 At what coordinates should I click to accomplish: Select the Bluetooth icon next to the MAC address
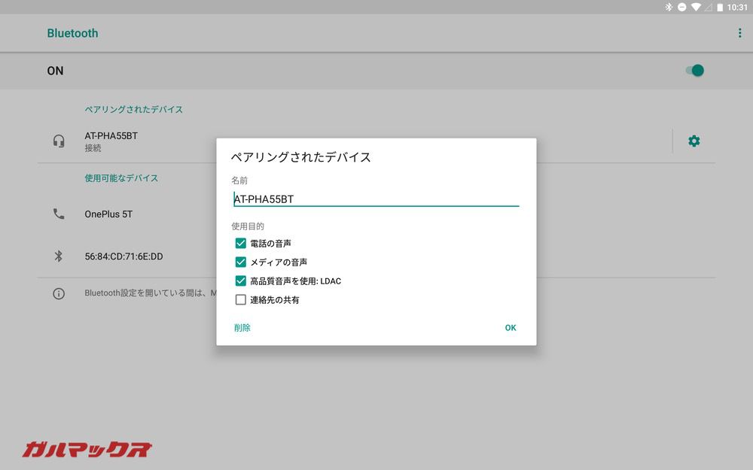59,256
